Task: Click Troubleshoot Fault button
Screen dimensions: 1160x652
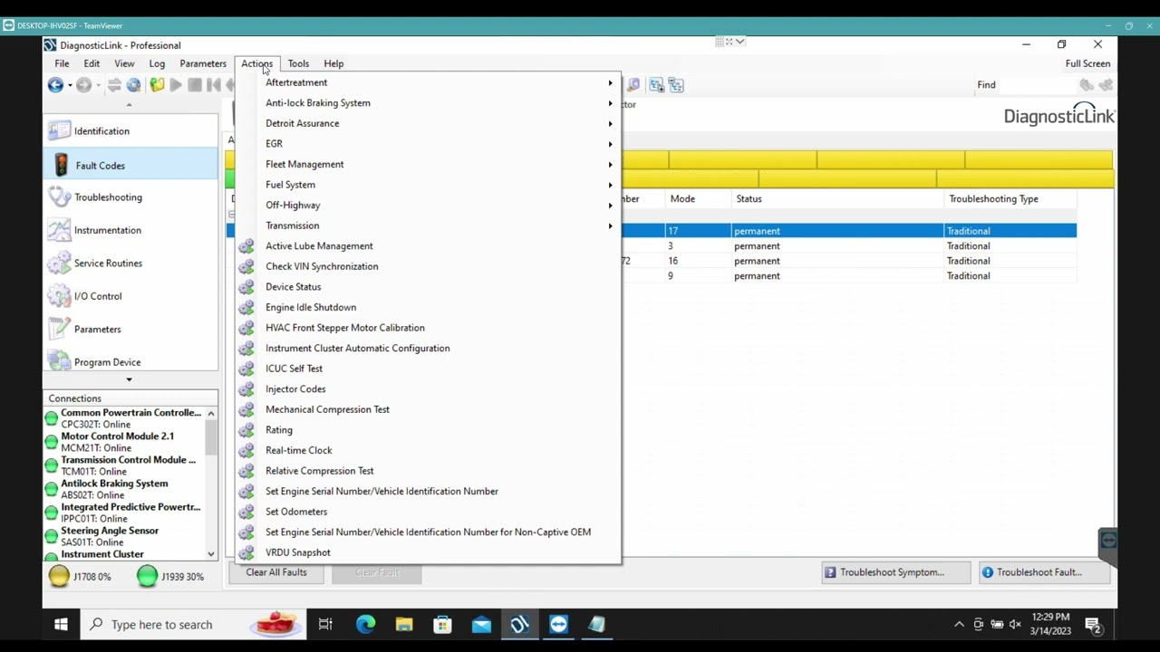Action: [x=1043, y=572]
